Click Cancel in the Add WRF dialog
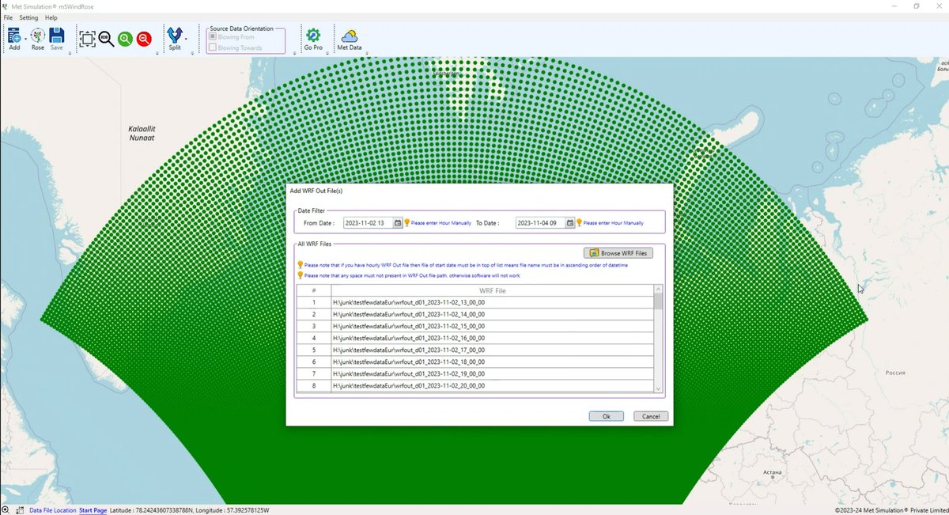Screen dimensions: 949x515 tap(651, 416)
